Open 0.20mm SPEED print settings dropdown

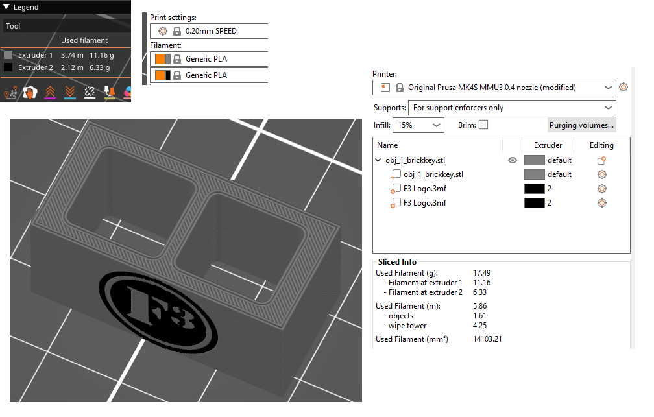click(209, 31)
